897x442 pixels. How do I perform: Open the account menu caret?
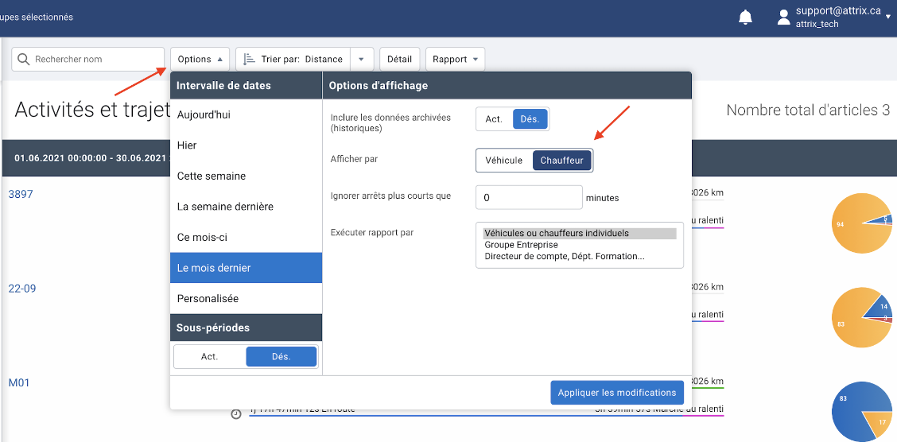point(888,17)
